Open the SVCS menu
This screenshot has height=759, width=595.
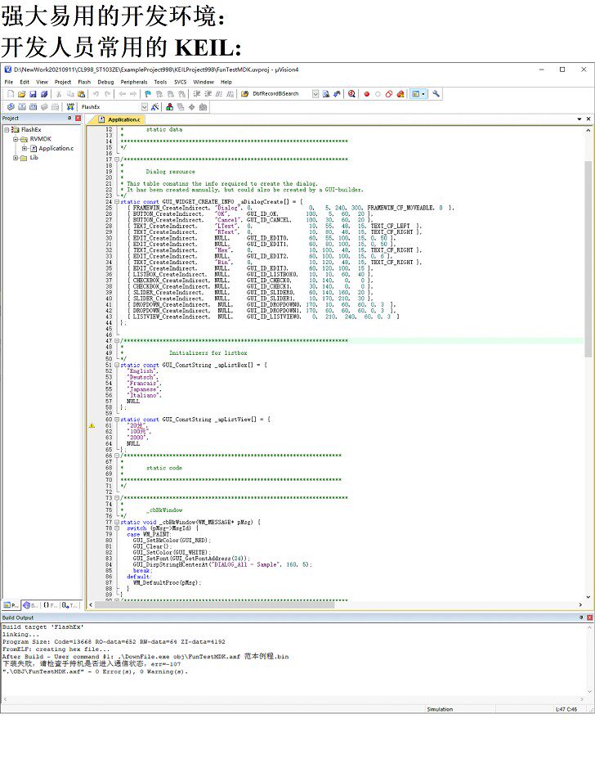[x=180, y=82]
